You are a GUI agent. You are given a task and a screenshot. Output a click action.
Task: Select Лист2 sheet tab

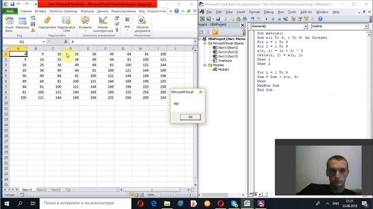[x=41, y=190]
